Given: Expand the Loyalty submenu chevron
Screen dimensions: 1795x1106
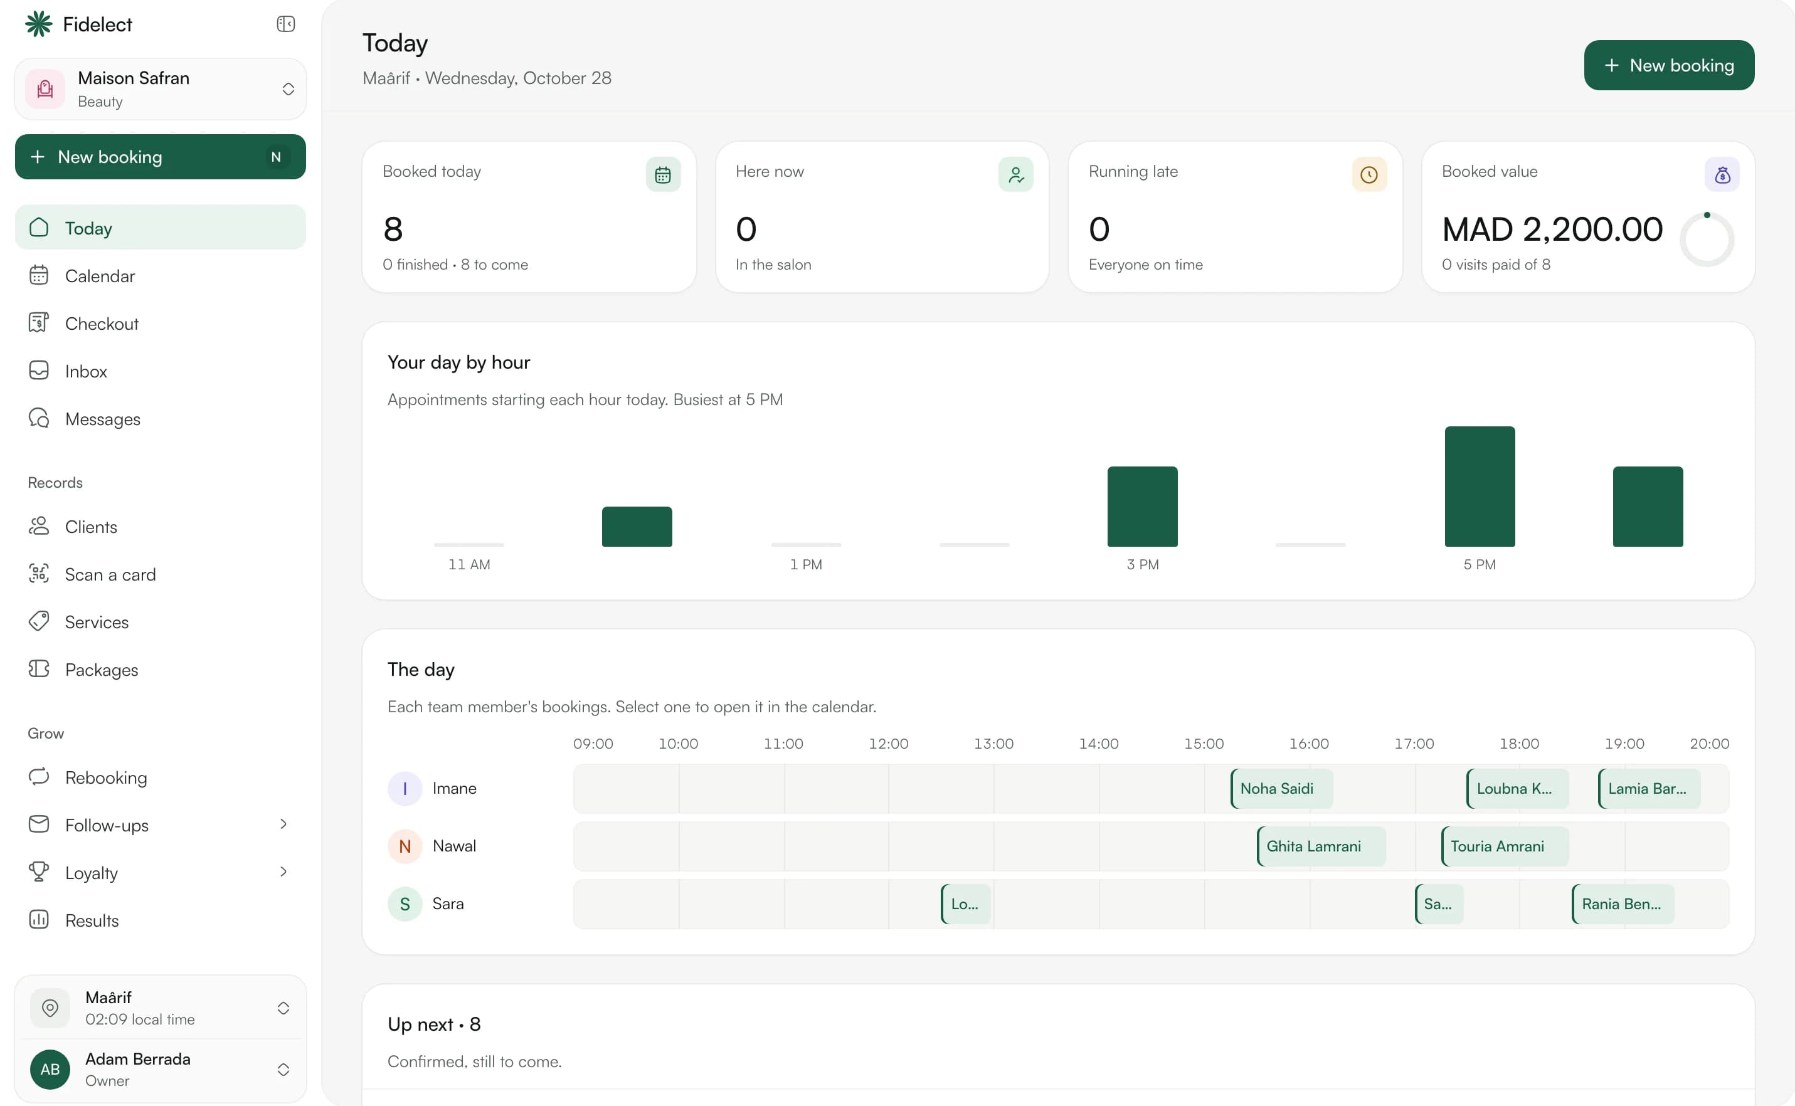Looking at the screenshot, I should 283,872.
